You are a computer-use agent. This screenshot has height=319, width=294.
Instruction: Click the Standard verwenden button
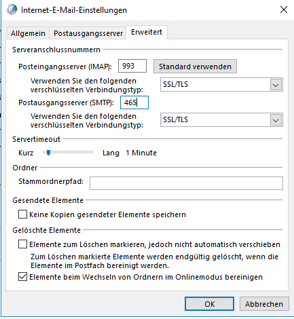195,67
